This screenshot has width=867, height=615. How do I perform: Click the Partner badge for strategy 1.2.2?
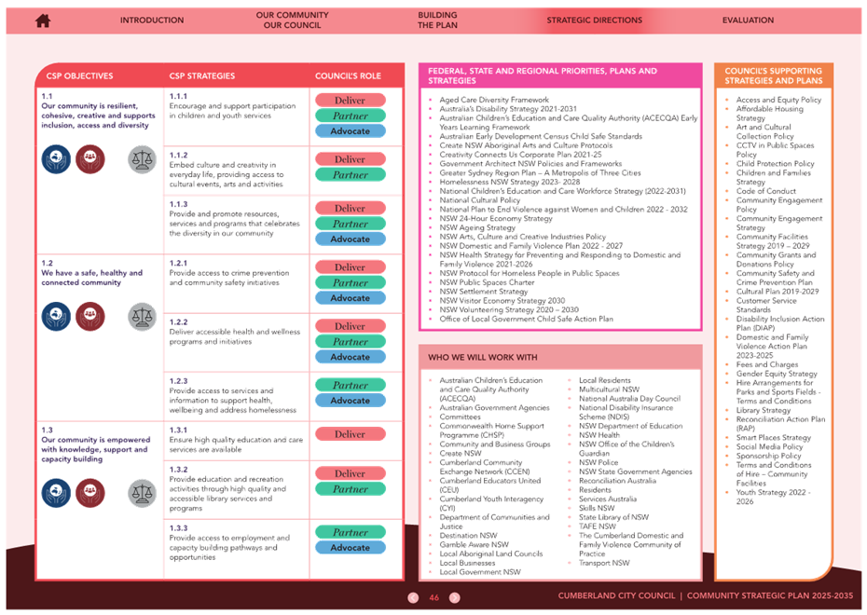click(350, 342)
